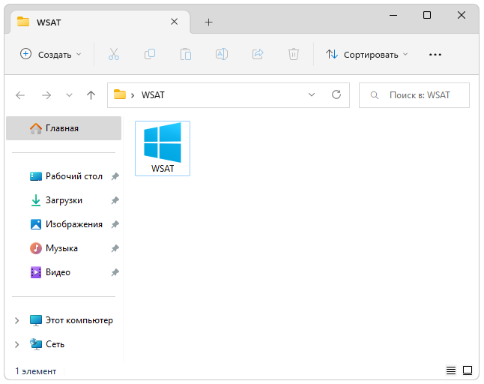Click the search magnifier icon
Screen dimensions: 484x384
click(x=374, y=95)
